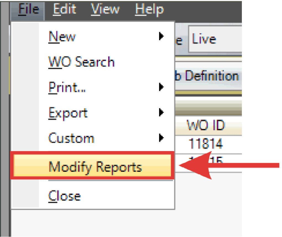Select the Custom menu entry
Screen dimensions: 282x237
71,138
